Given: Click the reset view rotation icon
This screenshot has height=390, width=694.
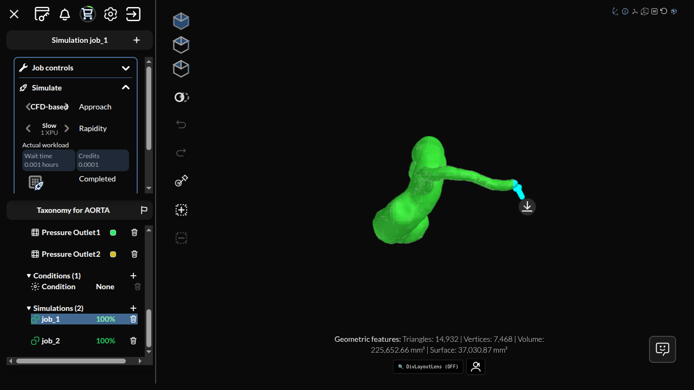Looking at the screenshot, I should (664, 11).
